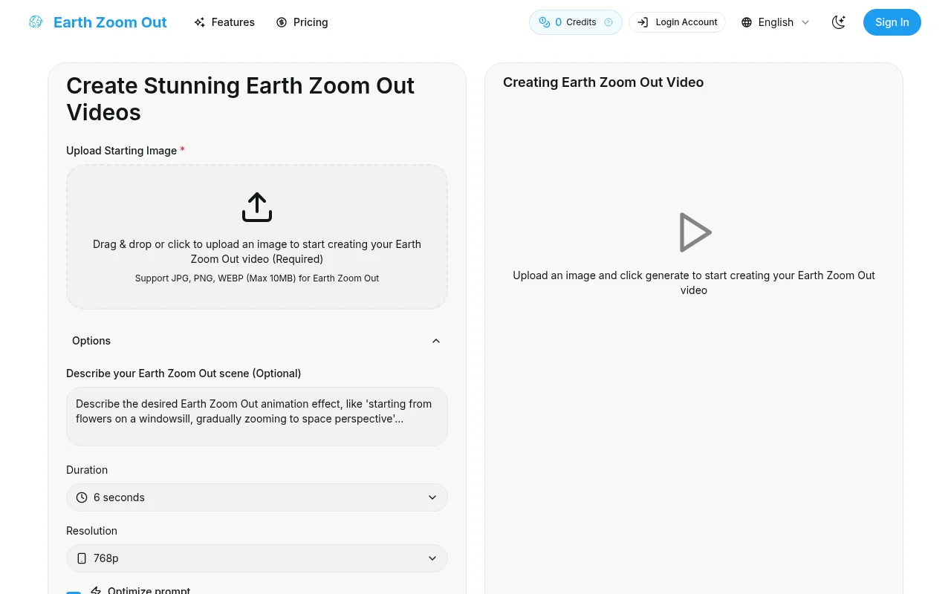951x594 pixels.
Task: Click the scene description text field
Action: 257,417
